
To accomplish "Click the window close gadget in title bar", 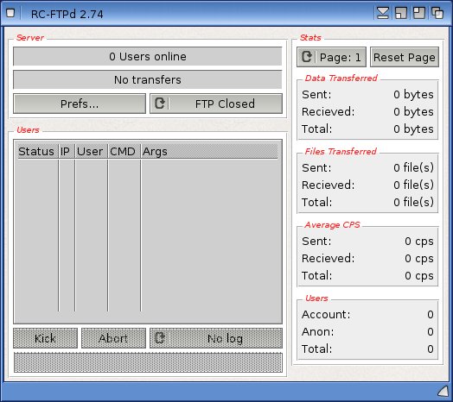I will tap(10, 13).
